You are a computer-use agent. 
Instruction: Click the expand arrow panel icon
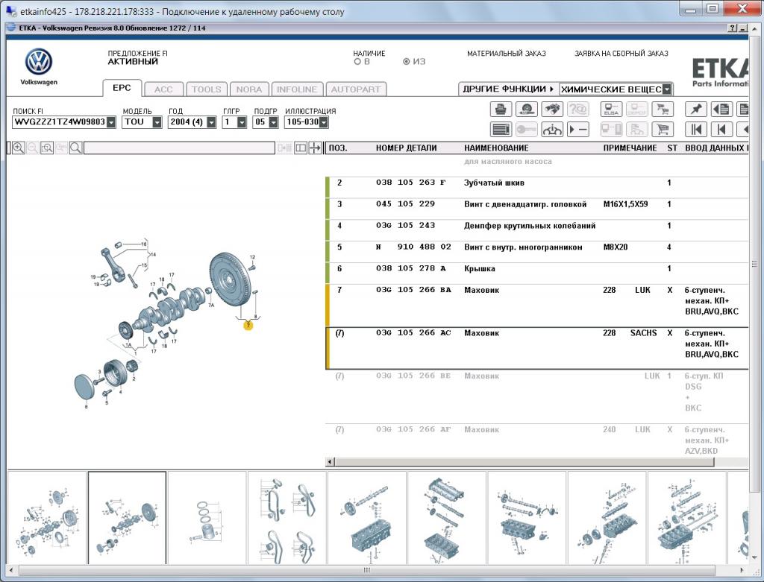click(x=316, y=148)
